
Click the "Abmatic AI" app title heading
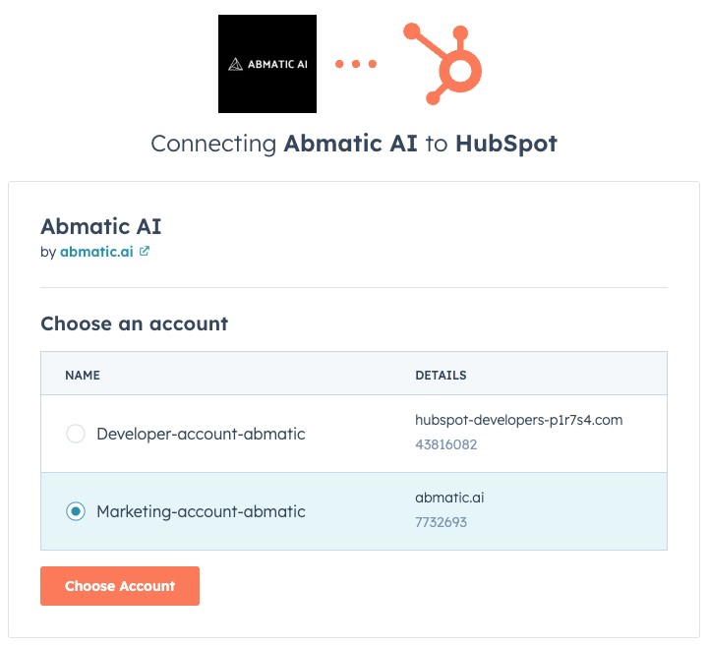(x=100, y=226)
